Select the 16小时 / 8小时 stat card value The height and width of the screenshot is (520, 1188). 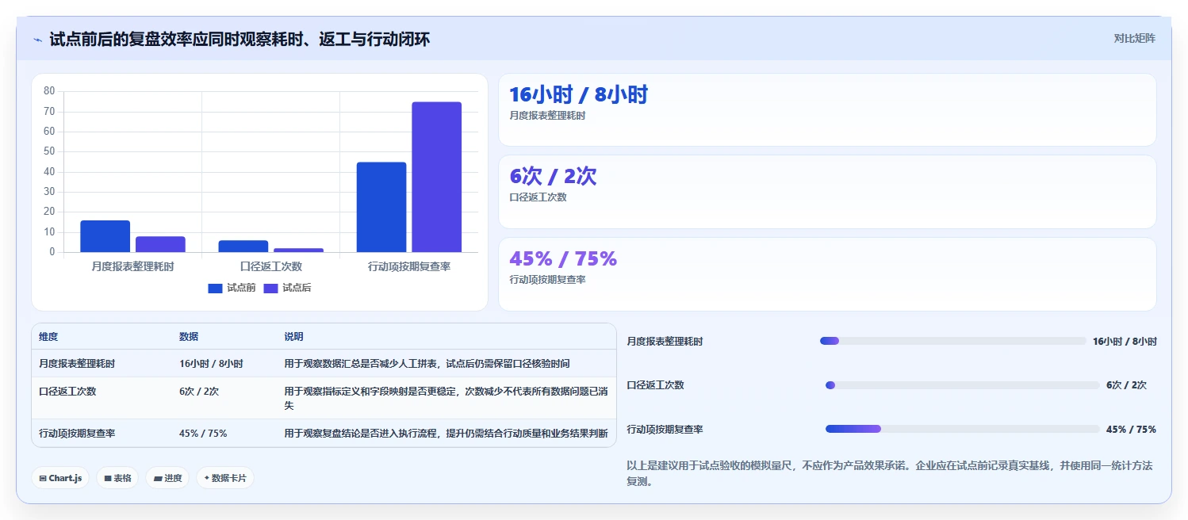coord(578,95)
